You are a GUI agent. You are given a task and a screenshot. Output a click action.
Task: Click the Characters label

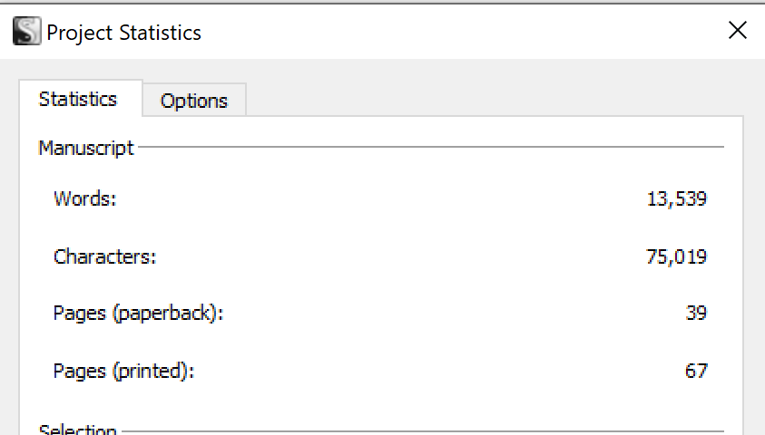pos(105,256)
